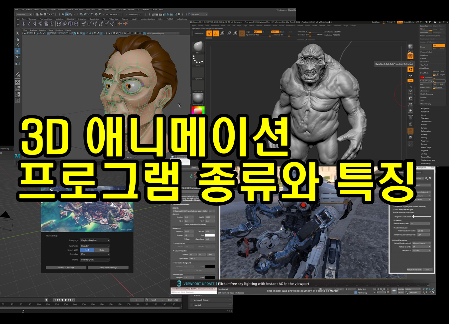Expand the Viewport Display panel
This screenshot has height=324, width=449.
(x=211, y=300)
